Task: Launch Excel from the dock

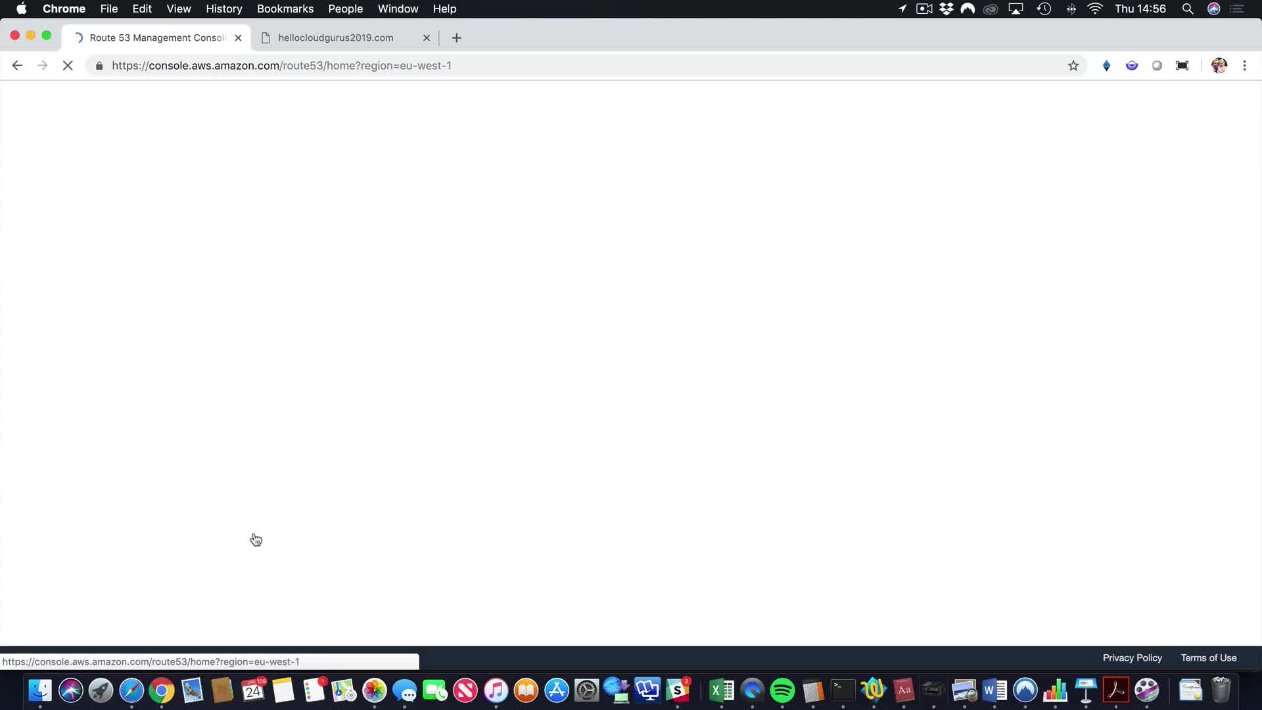Action: pos(722,691)
